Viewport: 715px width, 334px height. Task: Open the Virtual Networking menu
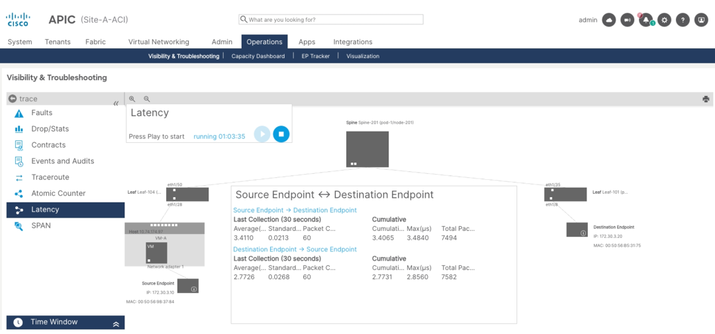tap(159, 42)
